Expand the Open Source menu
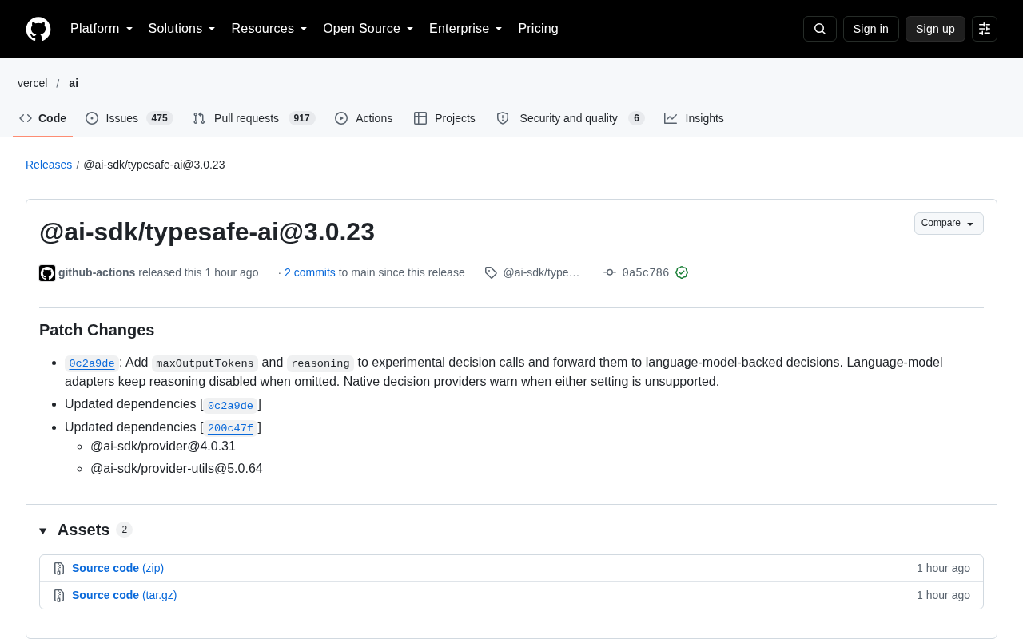 (x=368, y=29)
